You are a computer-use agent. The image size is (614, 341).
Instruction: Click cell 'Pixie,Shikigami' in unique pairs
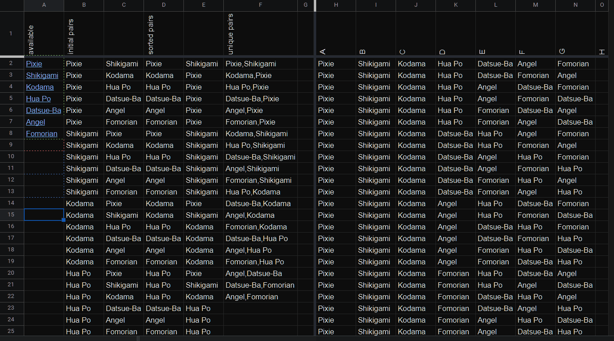(261, 64)
